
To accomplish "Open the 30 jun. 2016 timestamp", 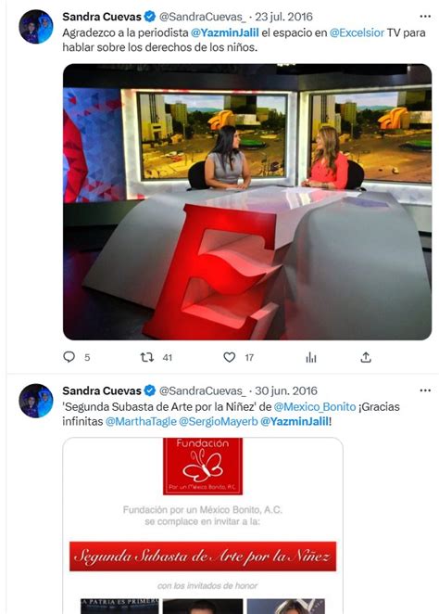I will click(x=286, y=390).
